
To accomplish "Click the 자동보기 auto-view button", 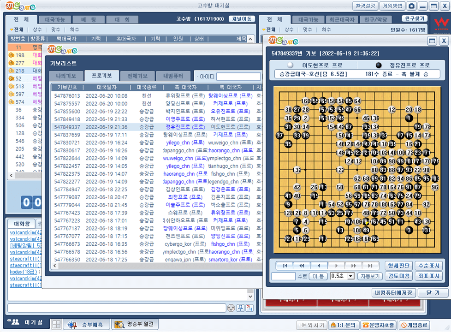I will 370,276.
